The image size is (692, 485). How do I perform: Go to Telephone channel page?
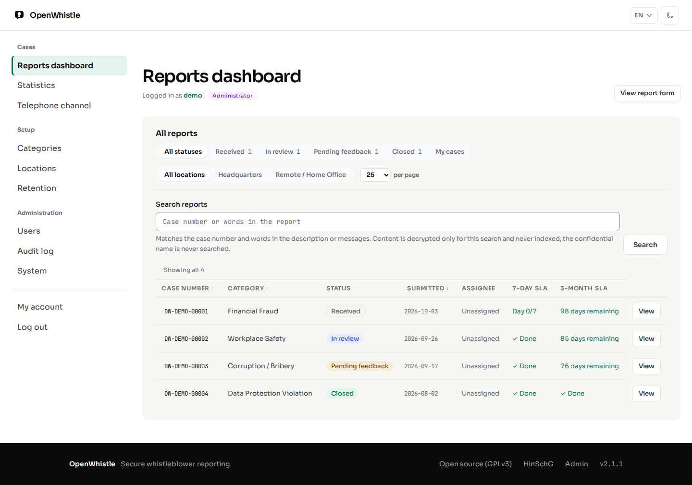[69, 106]
